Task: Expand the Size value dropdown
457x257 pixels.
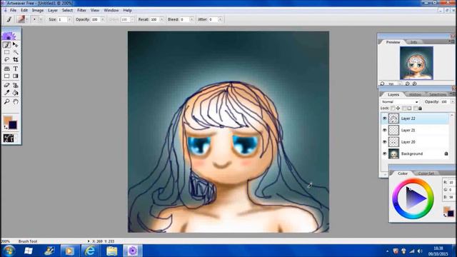Action: coord(69,19)
